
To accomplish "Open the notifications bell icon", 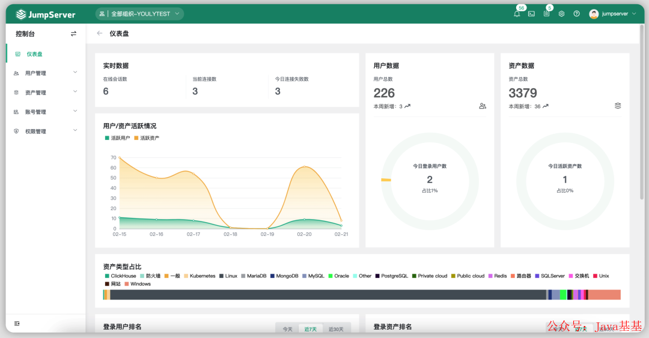I will (517, 14).
